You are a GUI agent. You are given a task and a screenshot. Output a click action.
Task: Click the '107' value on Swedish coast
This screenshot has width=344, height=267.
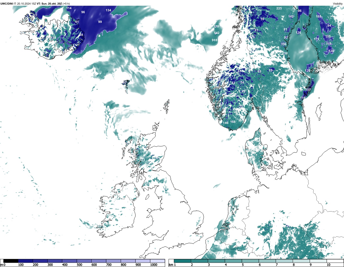click(x=308, y=90)
